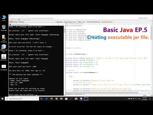The height and width of the screenshot is (115, 153).
Task: Switch to NetBeans via its taskbar icon
Action: pyautogui.click(x=81, y=99)
